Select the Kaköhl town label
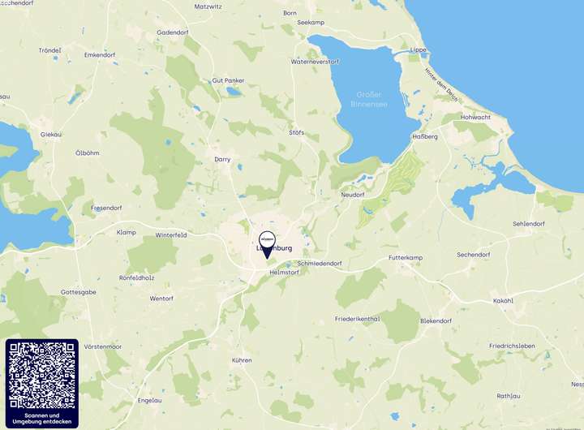This screenshot has width=584, height=430. point(503,301)
